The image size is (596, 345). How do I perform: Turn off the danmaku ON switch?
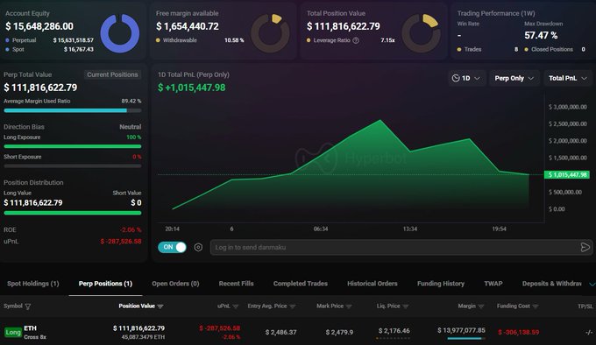(x=172, y=247)
